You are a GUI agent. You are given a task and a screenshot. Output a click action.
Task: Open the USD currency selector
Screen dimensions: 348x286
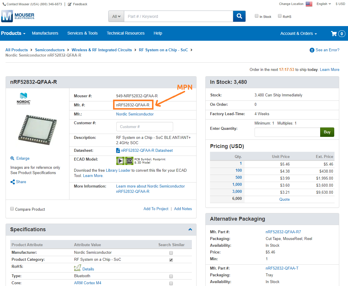(340, 4)
